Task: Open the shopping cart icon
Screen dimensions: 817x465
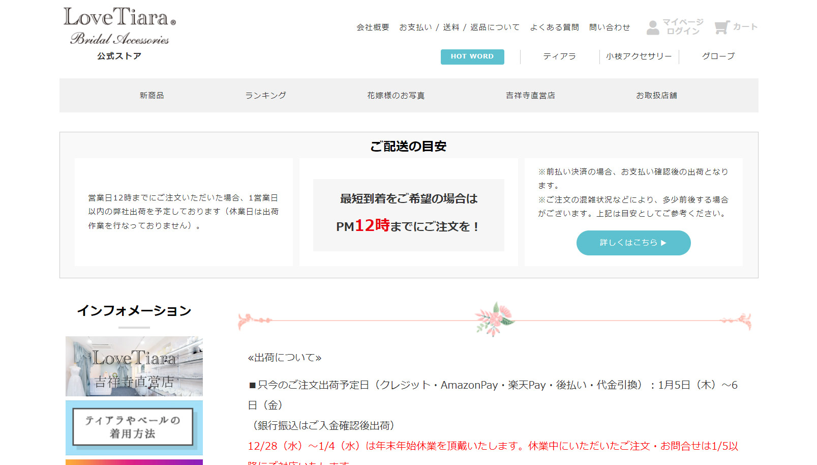Action: click(735, 26)
